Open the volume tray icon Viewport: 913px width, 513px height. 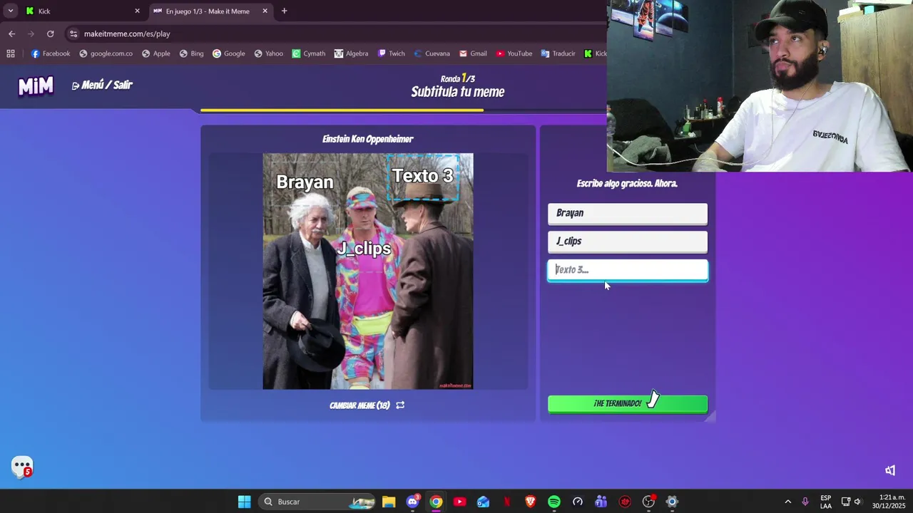pos(858,502)
